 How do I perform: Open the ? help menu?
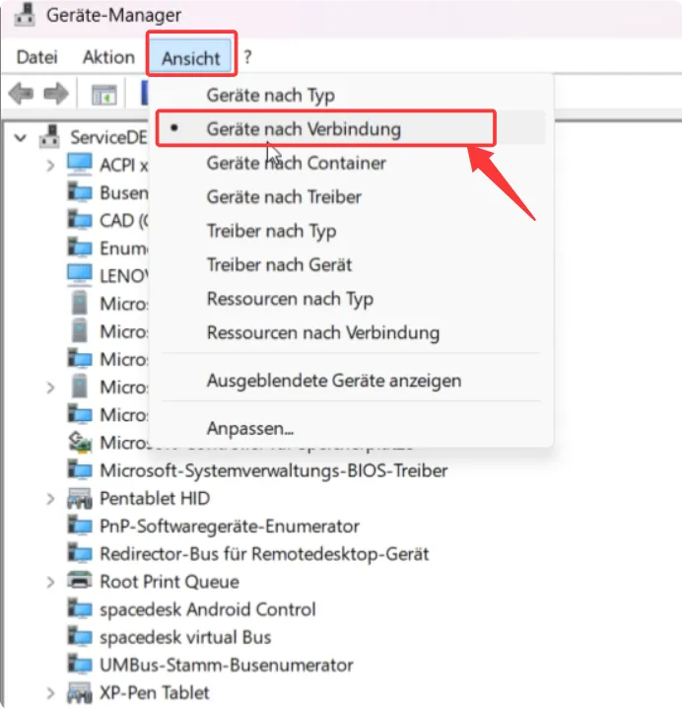pos(247,57)
